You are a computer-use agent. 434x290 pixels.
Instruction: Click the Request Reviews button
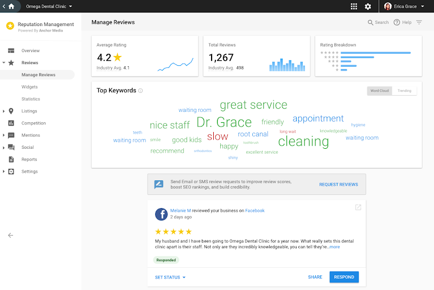point(339,185)
